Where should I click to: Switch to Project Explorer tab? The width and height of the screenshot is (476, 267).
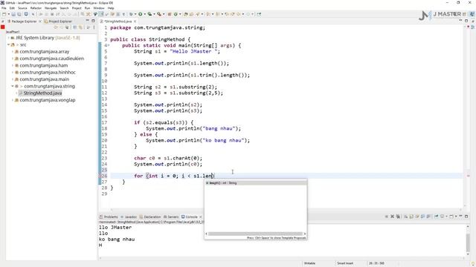tap(58, 22)
